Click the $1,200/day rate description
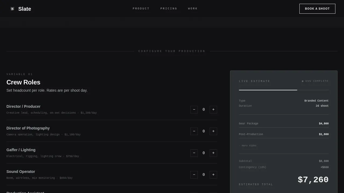The width and height of the screenshot is (344, 193). click(52, 113)
